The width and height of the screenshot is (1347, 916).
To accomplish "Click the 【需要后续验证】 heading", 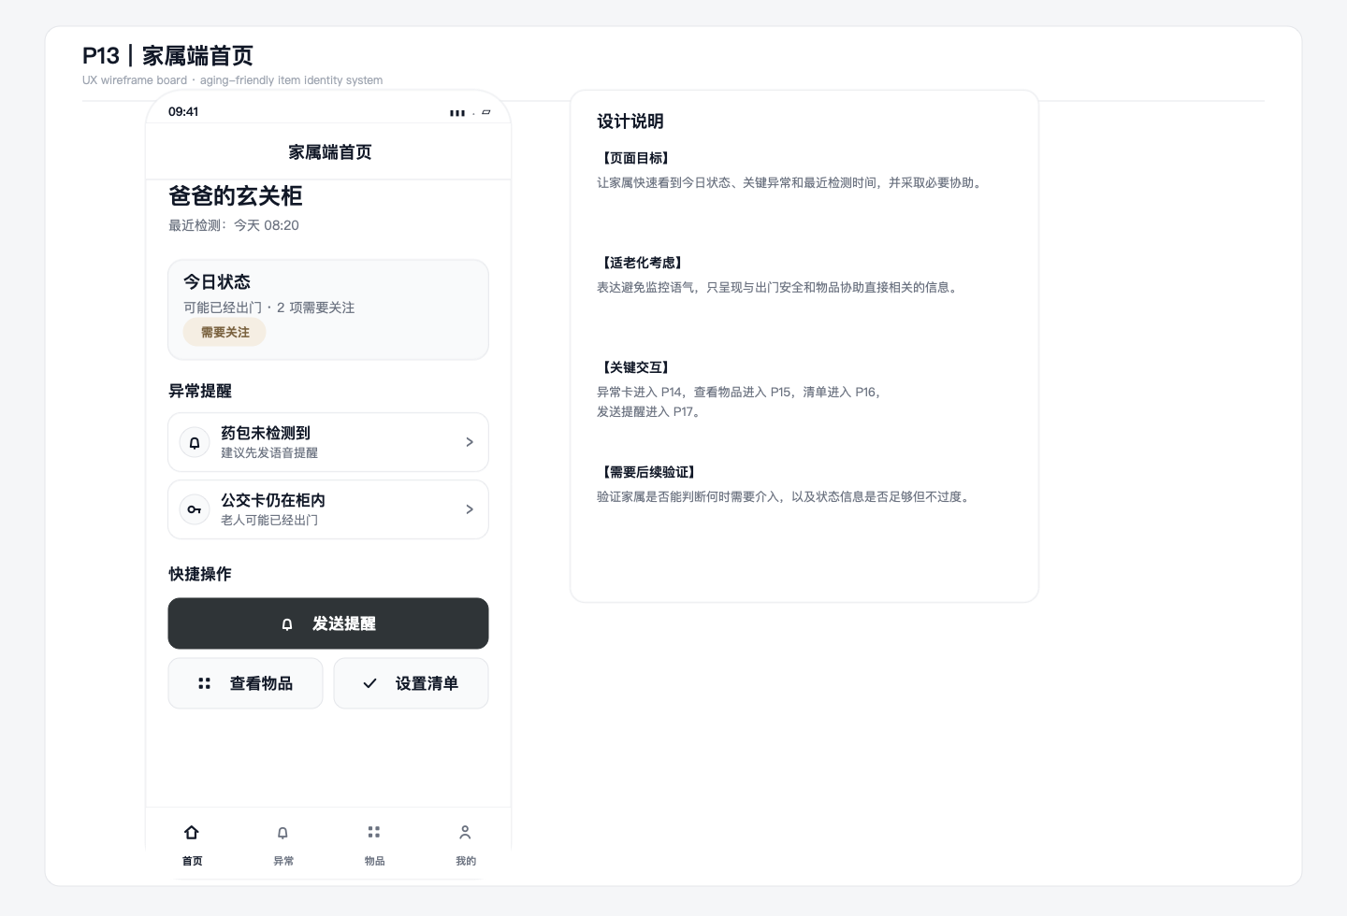I will [648, 472].
